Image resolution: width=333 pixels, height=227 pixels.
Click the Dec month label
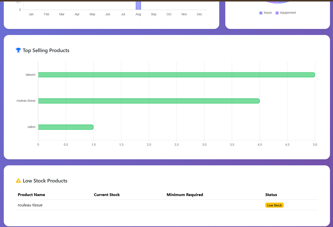199,14
